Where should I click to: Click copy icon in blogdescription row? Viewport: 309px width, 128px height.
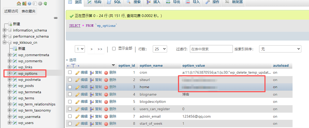92,101
